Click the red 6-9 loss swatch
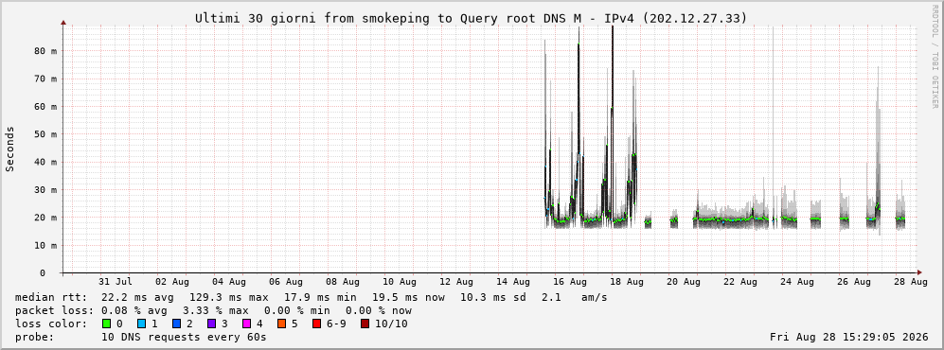 click(x=316, y=324)
